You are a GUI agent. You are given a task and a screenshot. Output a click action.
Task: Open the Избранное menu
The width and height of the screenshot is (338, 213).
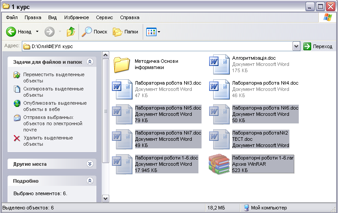click(x=77, y=17)
